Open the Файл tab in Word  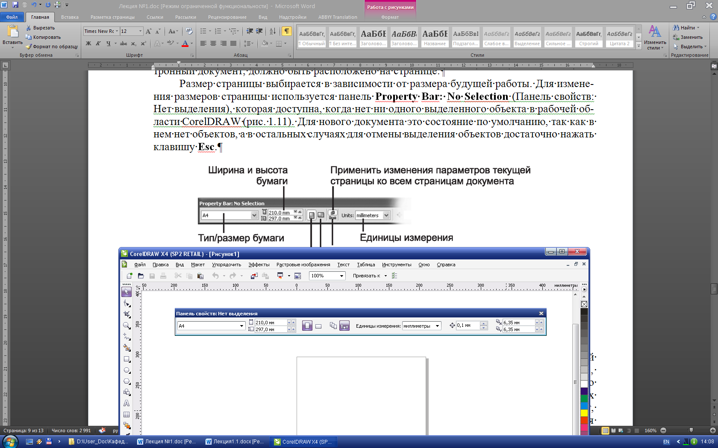(x=12, y=17)
